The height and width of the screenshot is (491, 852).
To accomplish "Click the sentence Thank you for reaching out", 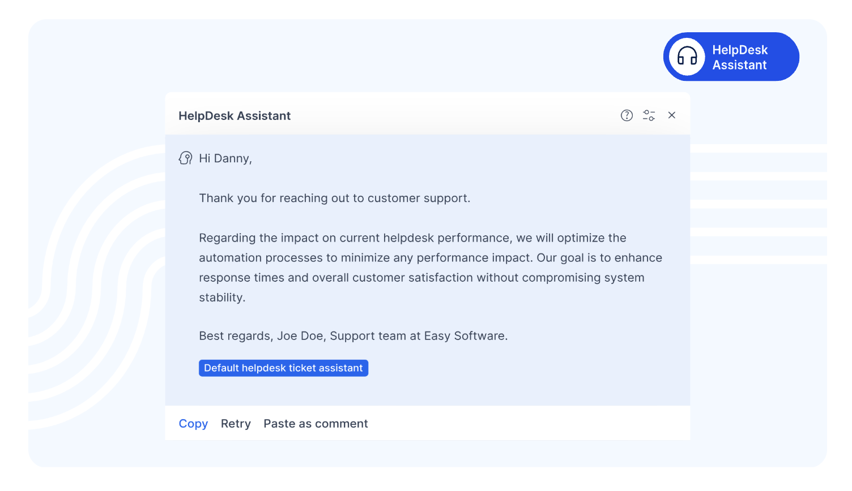I will point(335,198).
